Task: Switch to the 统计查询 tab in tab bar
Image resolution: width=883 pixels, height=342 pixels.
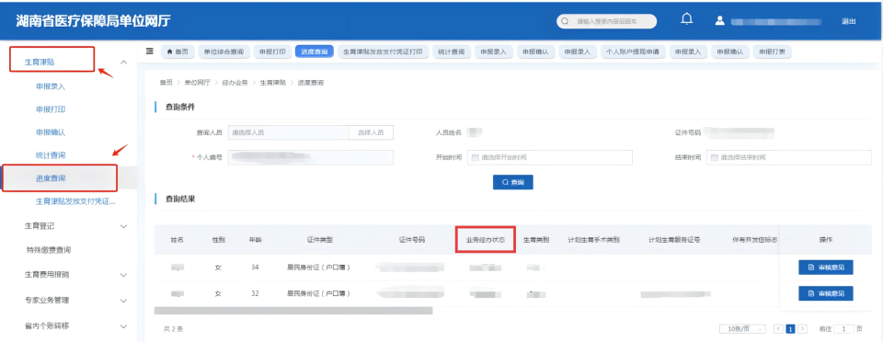Action: click(451, 51)
